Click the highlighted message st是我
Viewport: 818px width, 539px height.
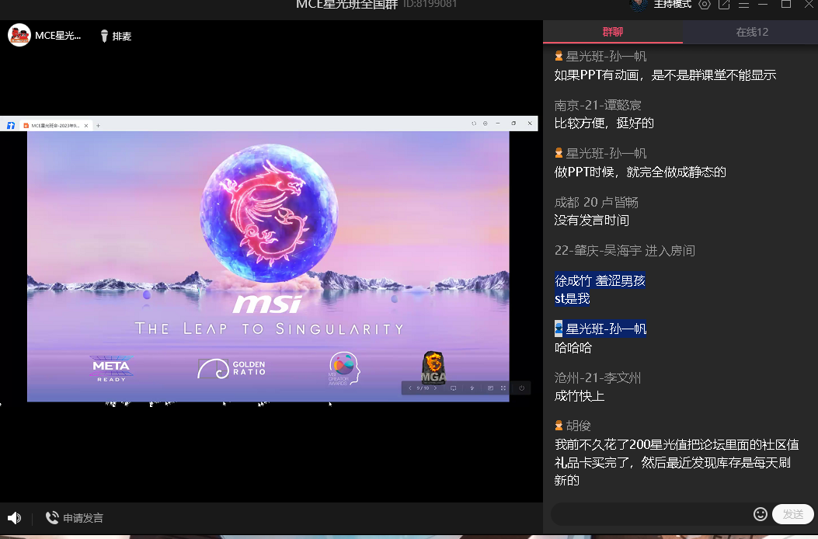573,298
